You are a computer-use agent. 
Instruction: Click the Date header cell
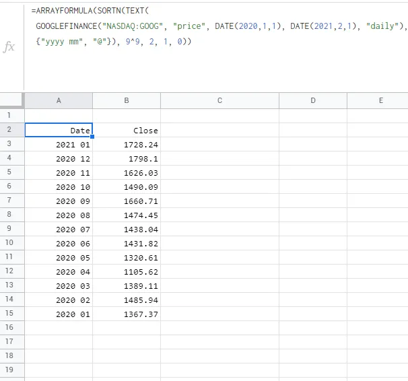pos(59,130)
